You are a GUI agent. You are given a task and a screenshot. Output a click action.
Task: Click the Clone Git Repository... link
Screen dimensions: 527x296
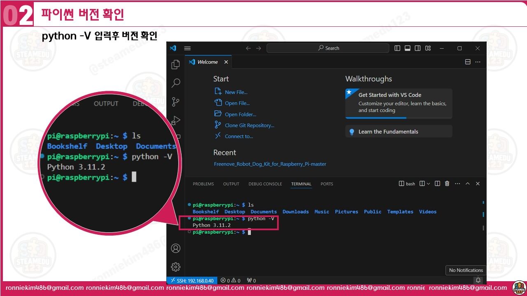coord(250,125)
